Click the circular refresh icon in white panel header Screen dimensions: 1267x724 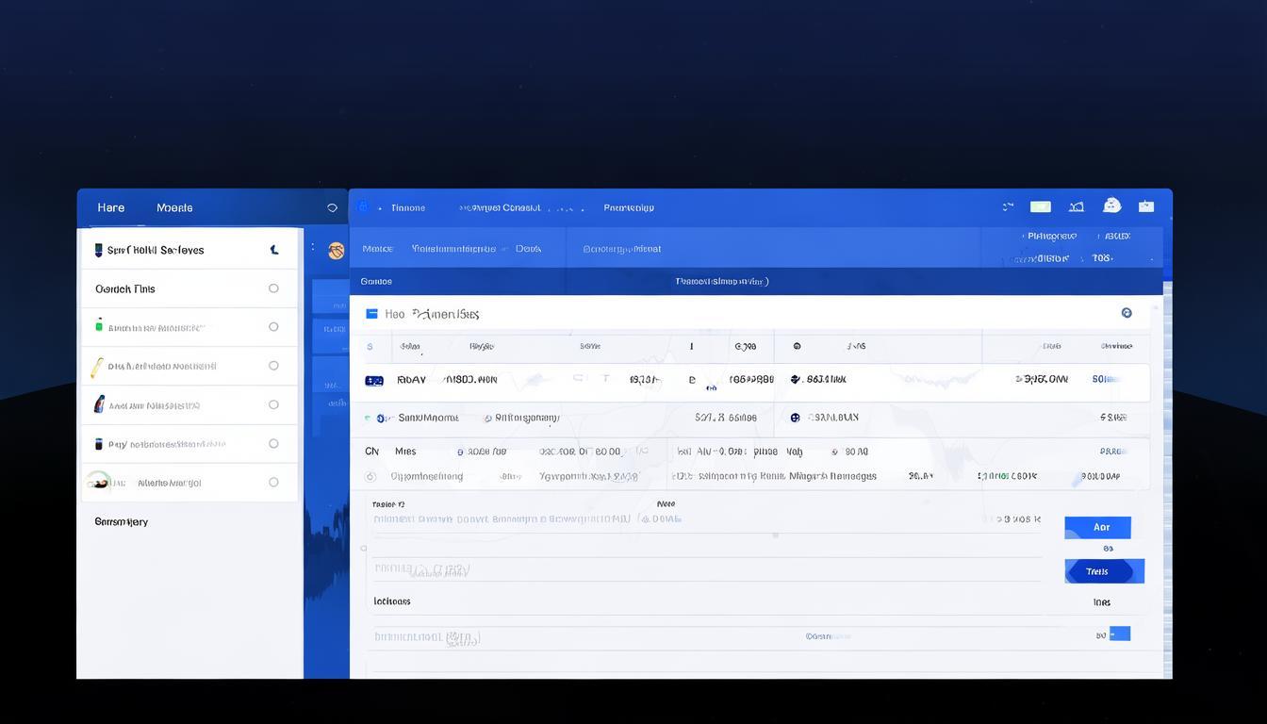[1126, 313]
